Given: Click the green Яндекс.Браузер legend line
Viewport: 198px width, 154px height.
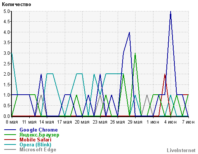Looking at the screenshot, I should 10,135.
